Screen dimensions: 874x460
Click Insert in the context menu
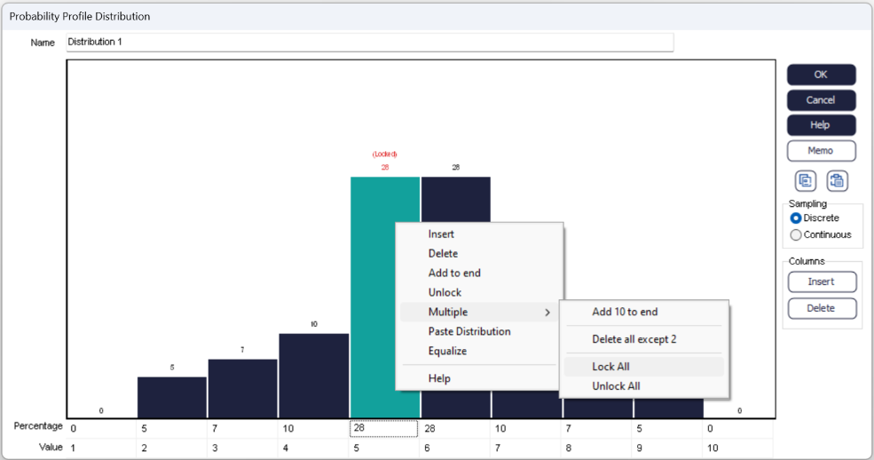point(441,234)
